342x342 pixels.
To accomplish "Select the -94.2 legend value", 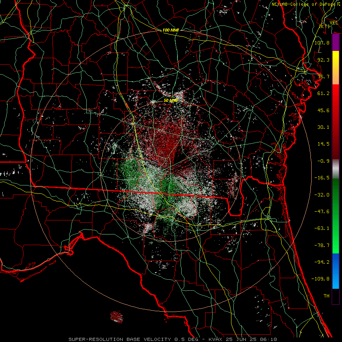I will [x=322, y=262].
